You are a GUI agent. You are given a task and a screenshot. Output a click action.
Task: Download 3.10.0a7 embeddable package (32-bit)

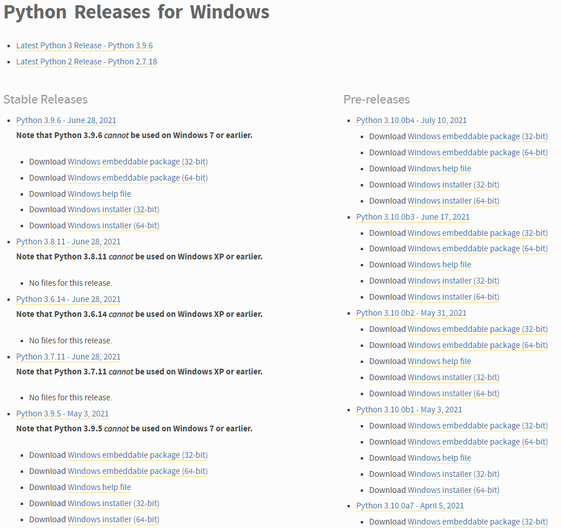click(x=478, y=522)
